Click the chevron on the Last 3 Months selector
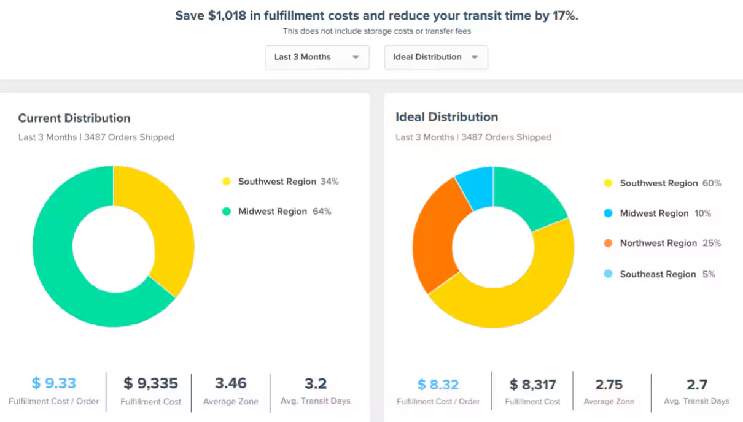Image resolution: width=743 pixels, height=422 pixels. coord(356,57)
